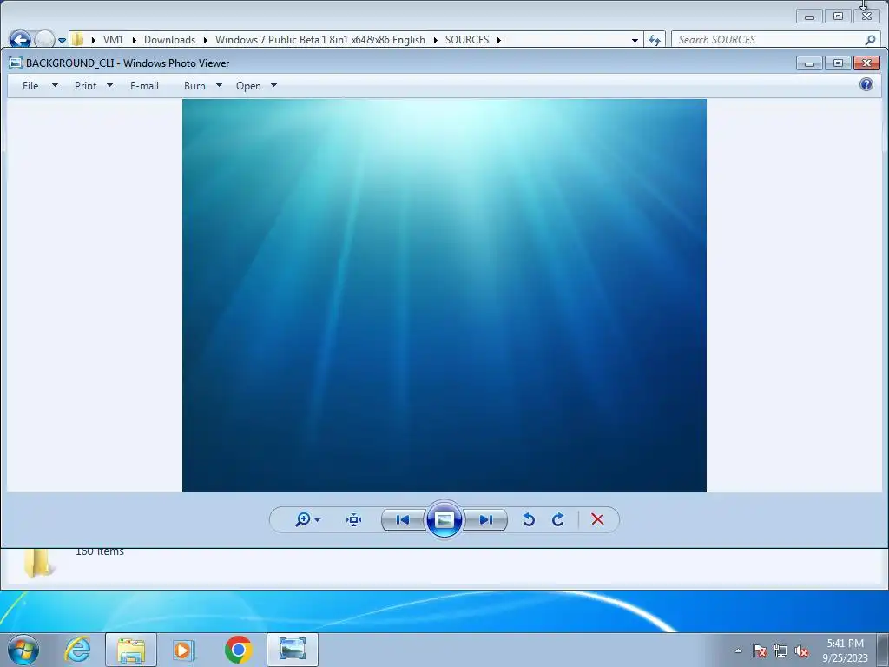Click the folder icon in Explorer details pane
The height and width of the screenshot is (667, 889).
[38, 563]
